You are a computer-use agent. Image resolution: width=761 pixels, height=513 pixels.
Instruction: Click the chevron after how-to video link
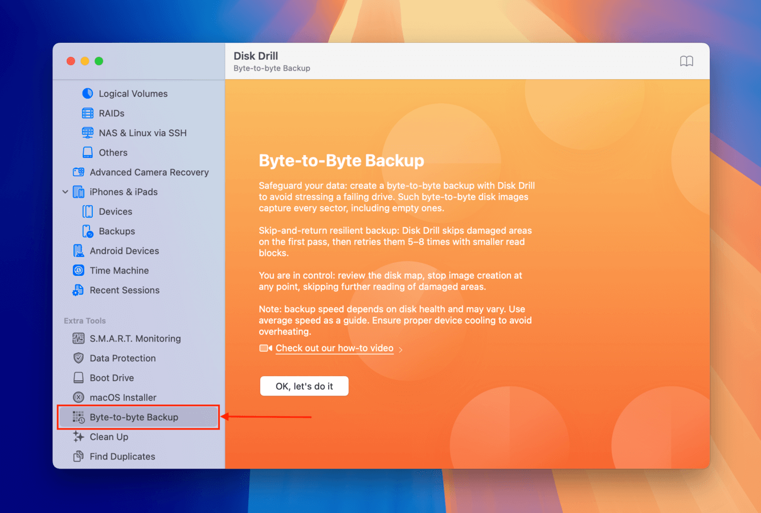pos(400,349)
